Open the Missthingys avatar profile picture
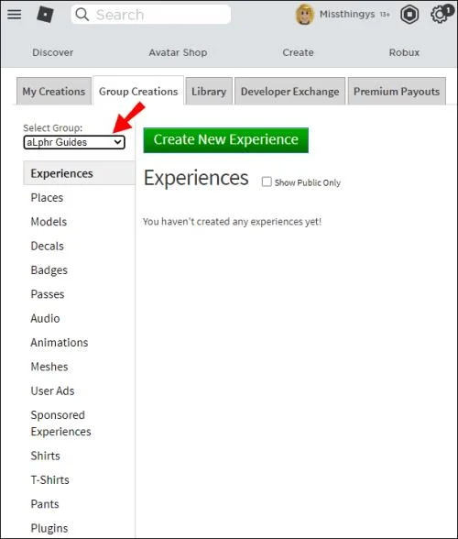Viewport: 458px width, 539px height. 304,15
